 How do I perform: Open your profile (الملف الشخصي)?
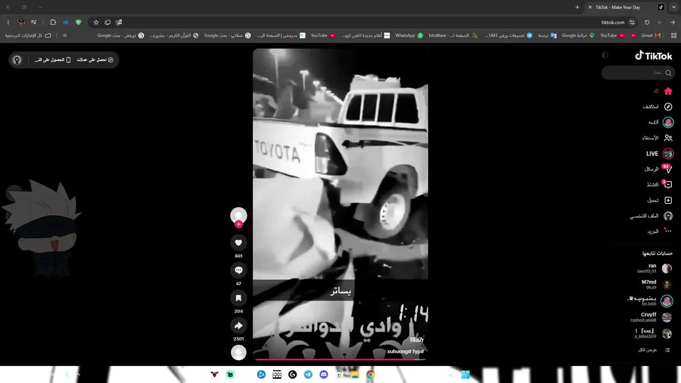[x=652, y=216]
